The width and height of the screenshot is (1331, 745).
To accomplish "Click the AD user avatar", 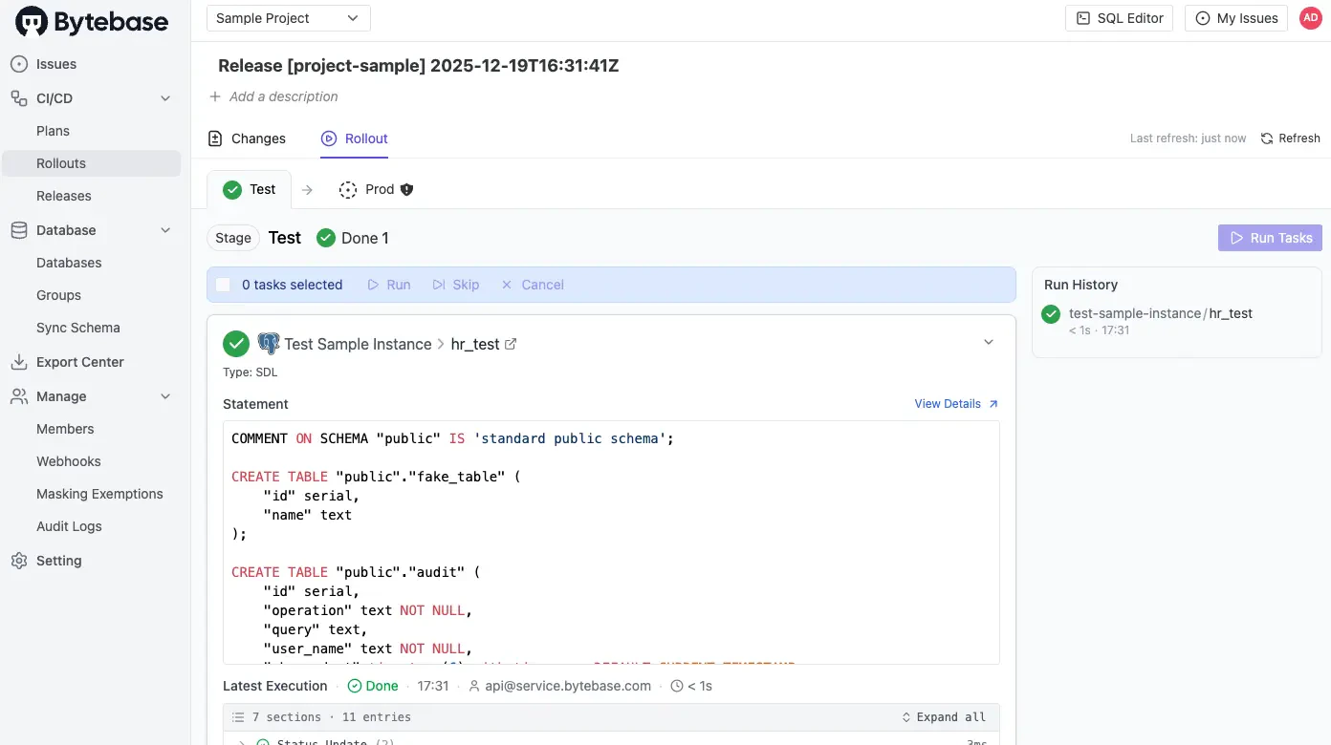I will (x=1310, y=18).
